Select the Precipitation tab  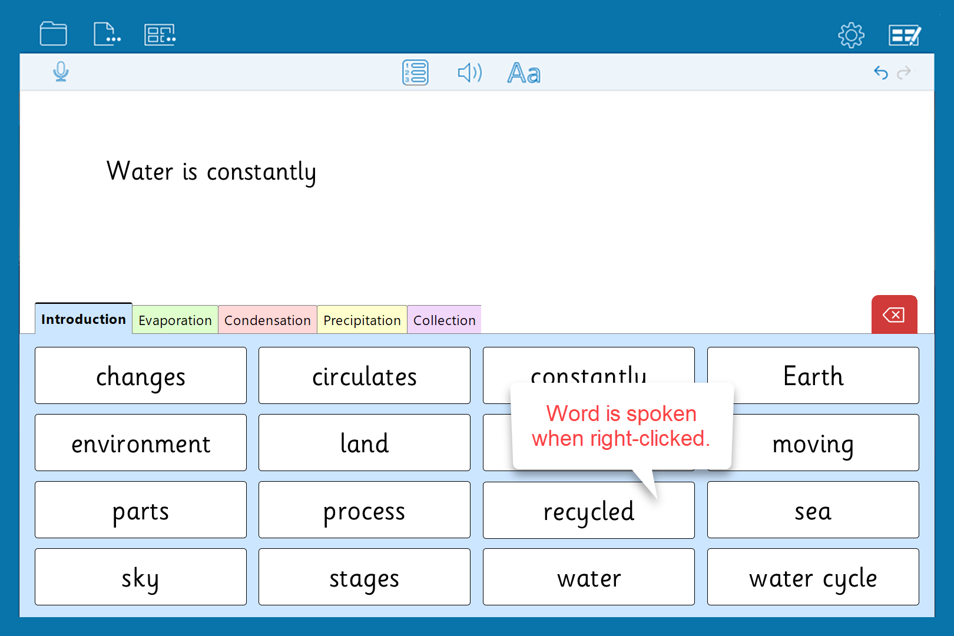point(362,320)
